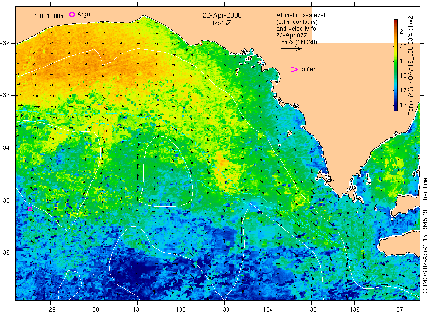
Task: Click the 'Altimetric sealevel' caption
Action: 301,15
